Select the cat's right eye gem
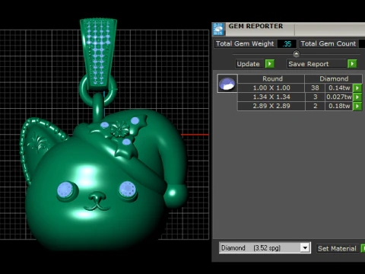 [128, 190]
